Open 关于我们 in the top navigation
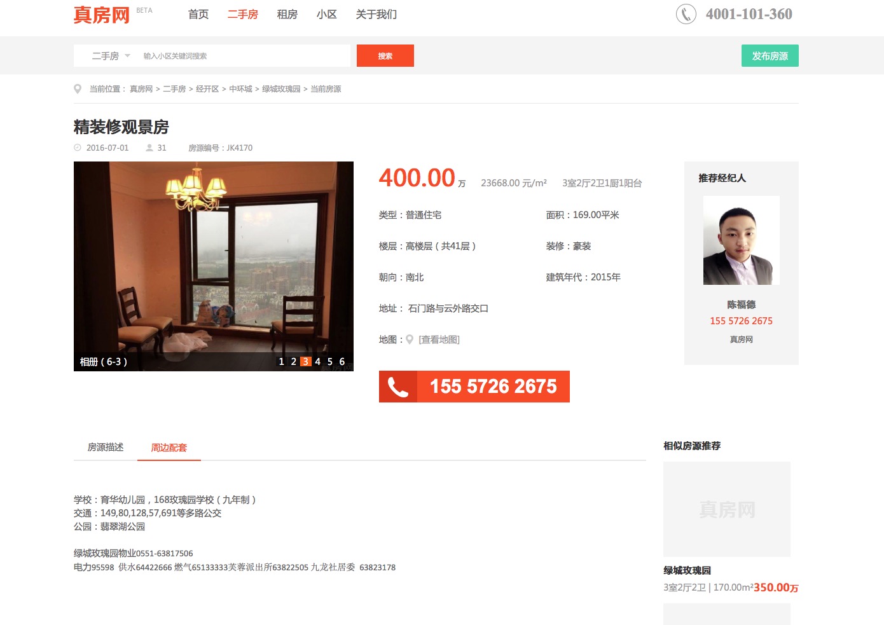The image size is (884, 625). (x=376, y=14)
